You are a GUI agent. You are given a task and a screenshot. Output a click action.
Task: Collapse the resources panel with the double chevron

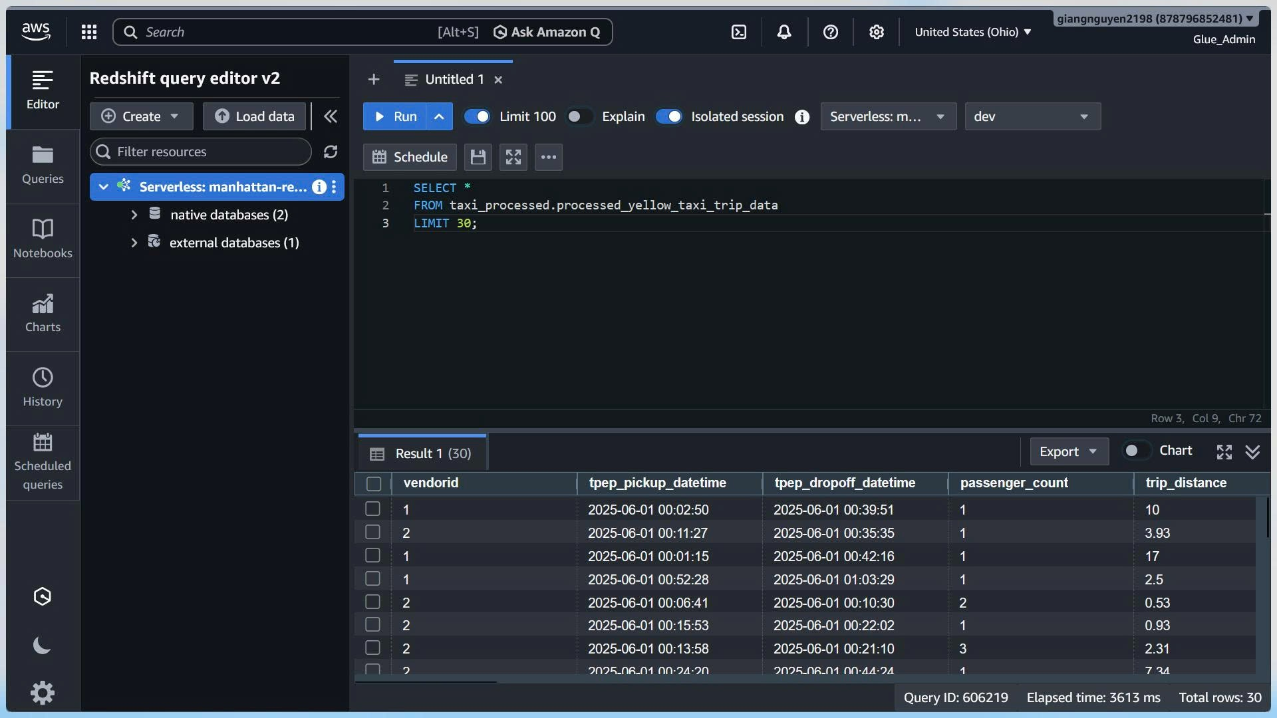pyautogui.click(x=330, y=116)
